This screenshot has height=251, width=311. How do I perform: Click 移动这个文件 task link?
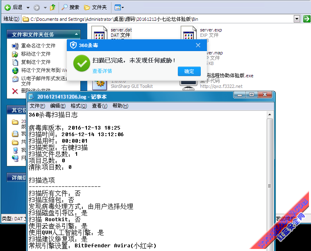click(x=36, y=54)
